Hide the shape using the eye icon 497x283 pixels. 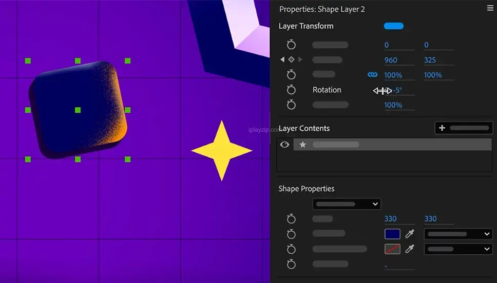click(x=284, y=145)
